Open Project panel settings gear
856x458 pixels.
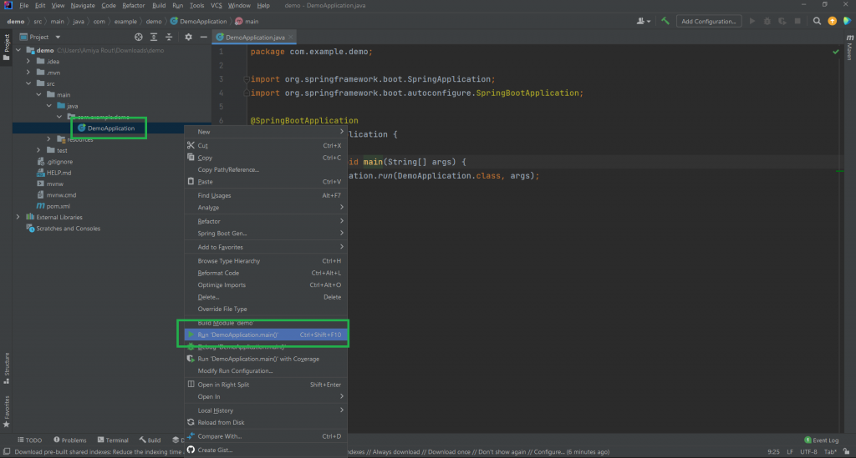pos(188,38)
